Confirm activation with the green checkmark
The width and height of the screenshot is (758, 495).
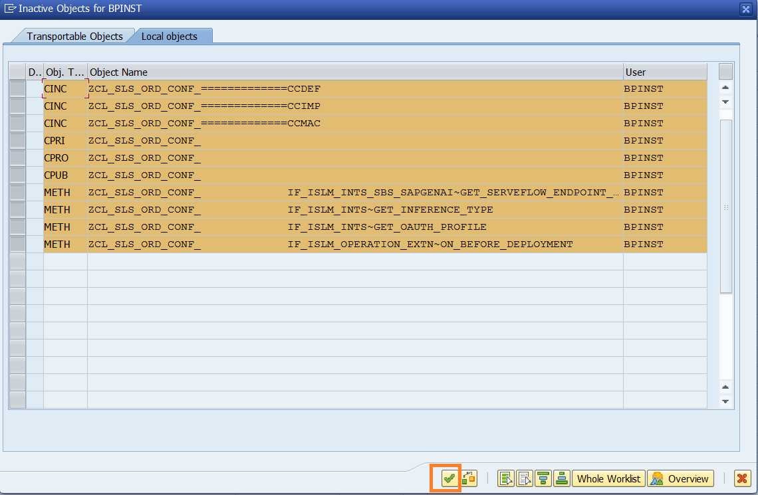(x=450, y=478)
